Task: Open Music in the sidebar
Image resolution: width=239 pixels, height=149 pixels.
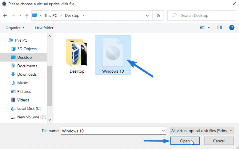Action: [22, 83]
